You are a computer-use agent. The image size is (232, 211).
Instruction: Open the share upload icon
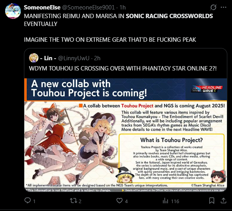(x=223, y=201)
